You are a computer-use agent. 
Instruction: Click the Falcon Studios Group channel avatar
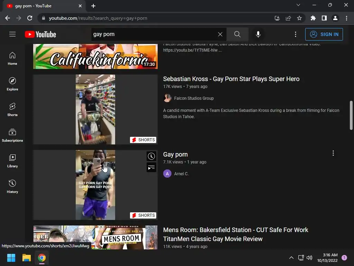(x=167, y=98)
